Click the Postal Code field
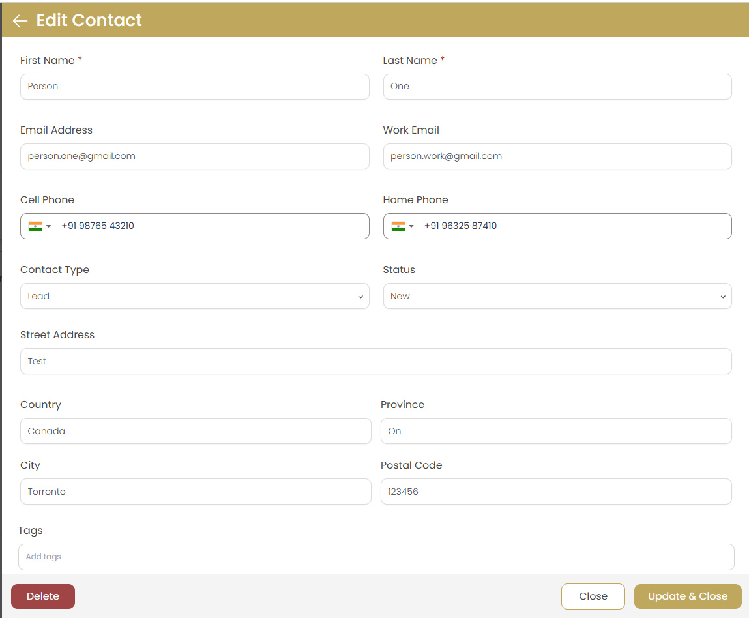Image resolution: width=749 pixels, height=618 pixels. point(557,491)
